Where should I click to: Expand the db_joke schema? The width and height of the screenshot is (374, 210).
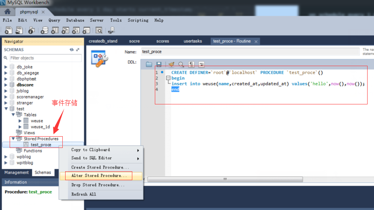(6, 67)
